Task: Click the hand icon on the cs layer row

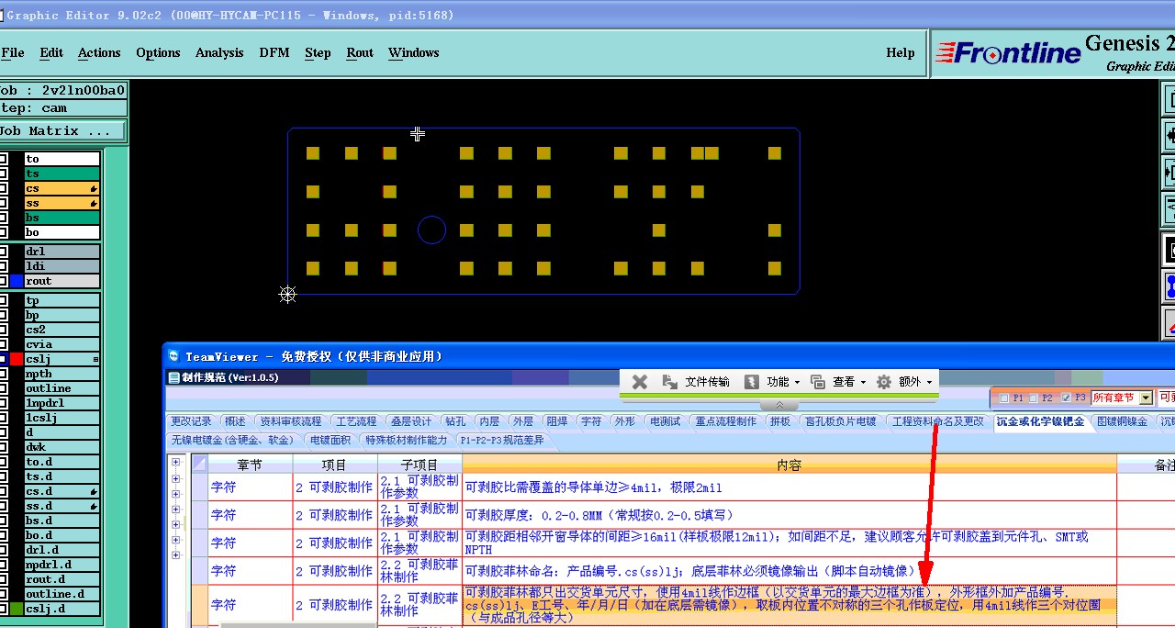Action: pos(94,188)
